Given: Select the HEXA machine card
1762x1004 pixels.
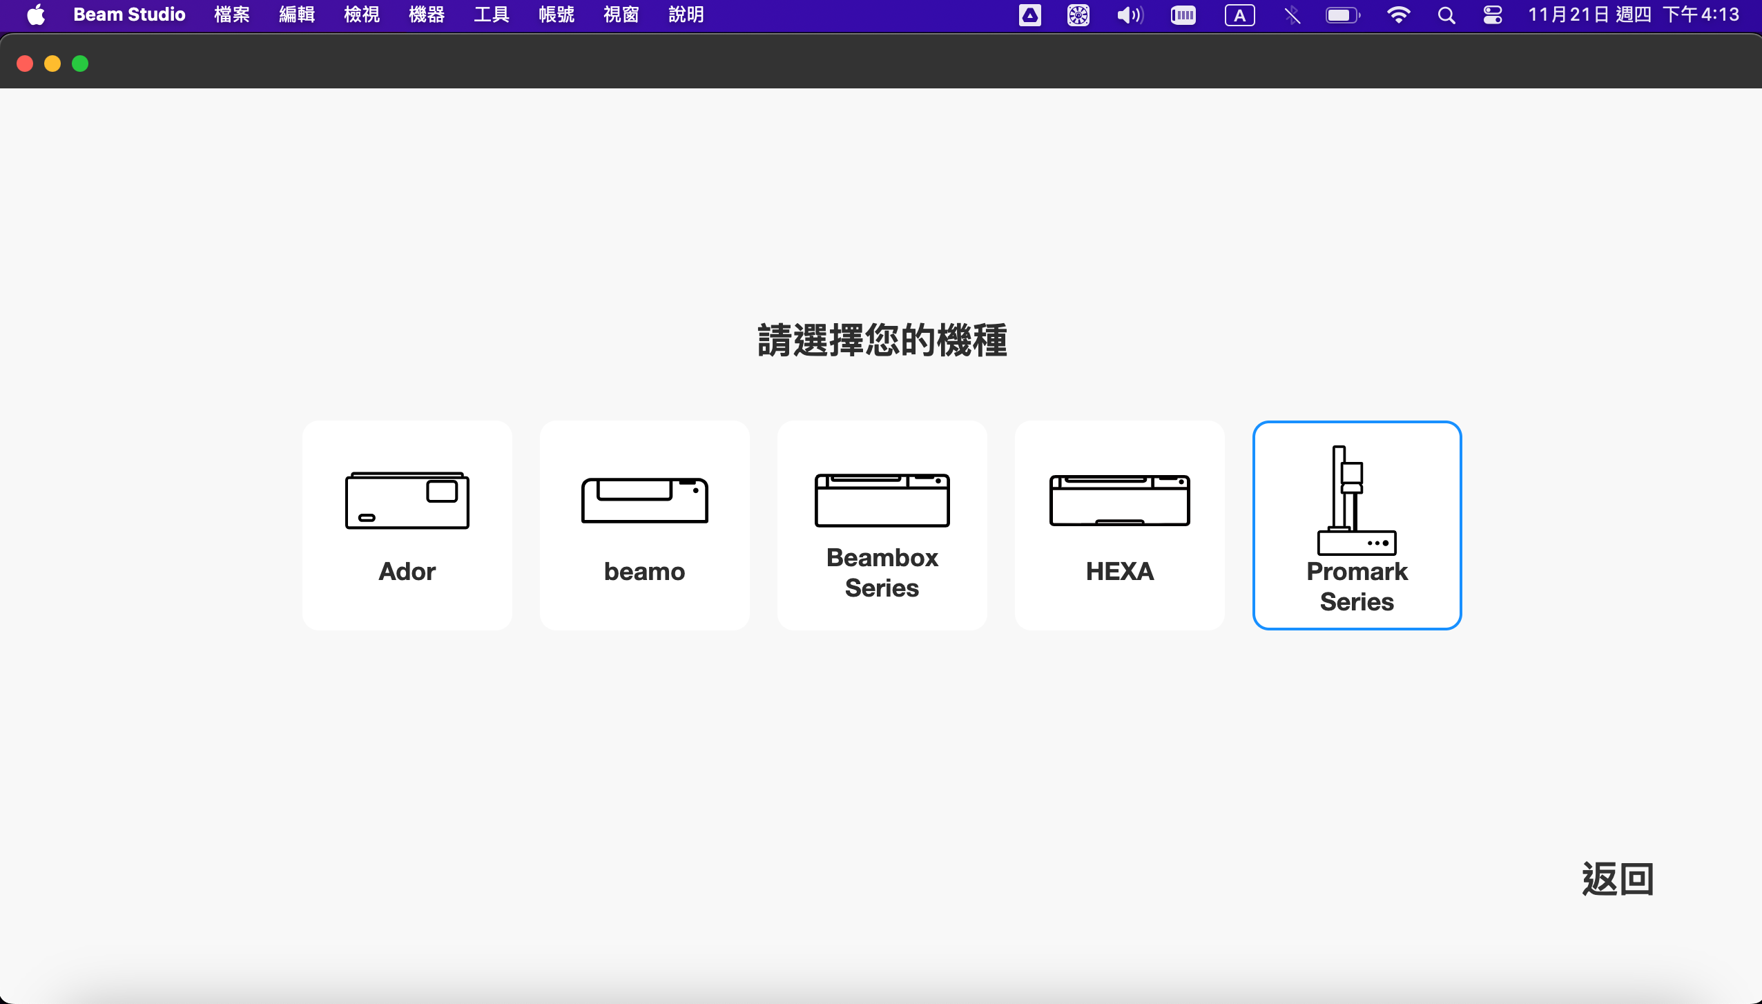Looking at the screenshot, I should [x=1120, y=525].
